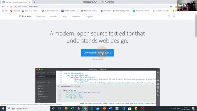197x111 pixels.
Task: Open Cortana circle icon in taskbar
Action: [x=53, y=108]
